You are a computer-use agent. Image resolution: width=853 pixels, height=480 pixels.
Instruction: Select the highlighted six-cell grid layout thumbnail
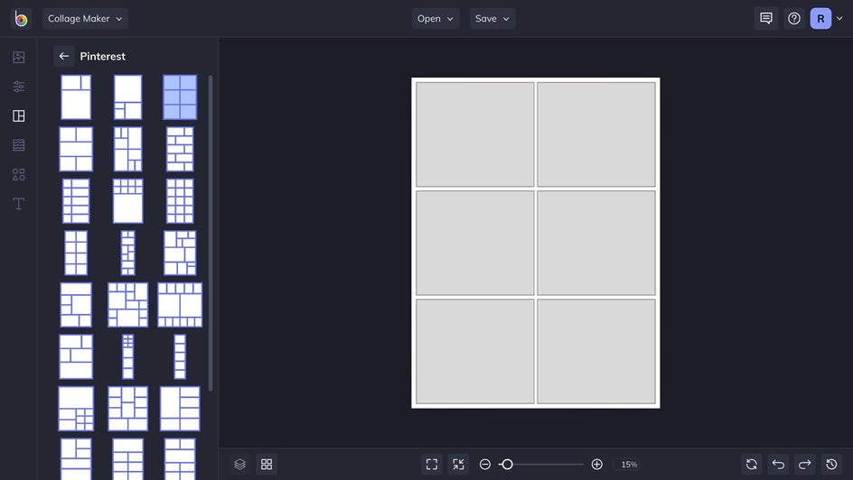tap(180, 97)
